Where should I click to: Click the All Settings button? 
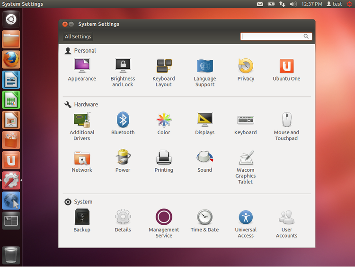(78, 37)
